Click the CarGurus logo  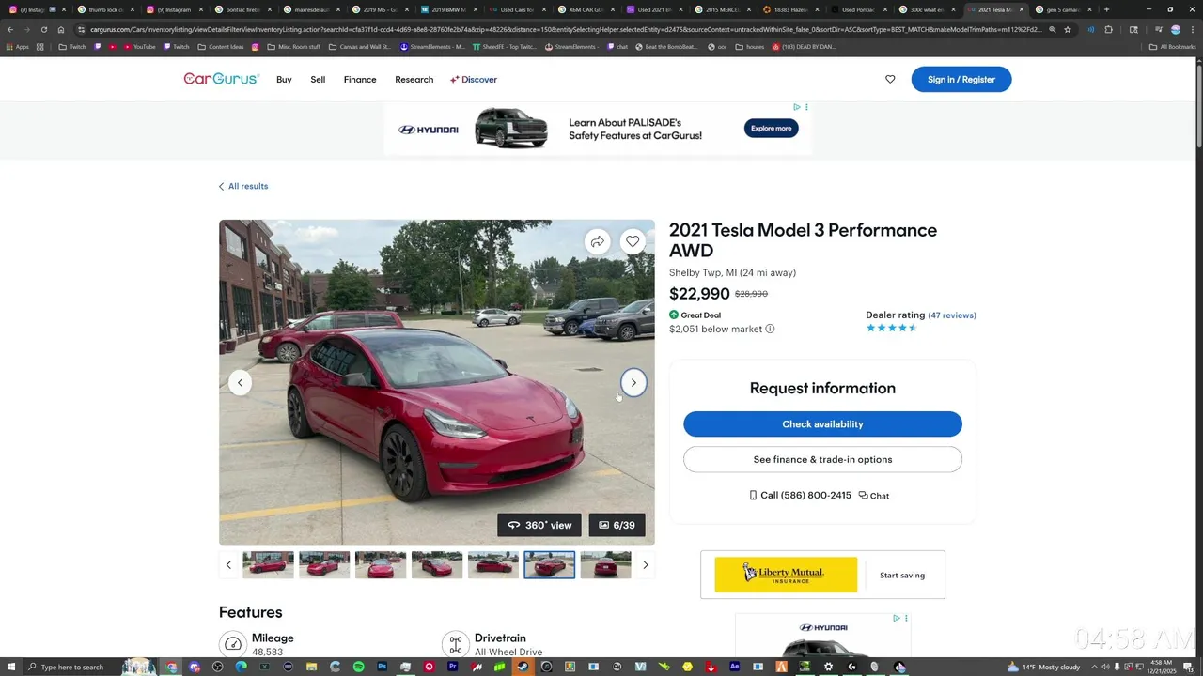pos(221,79)
